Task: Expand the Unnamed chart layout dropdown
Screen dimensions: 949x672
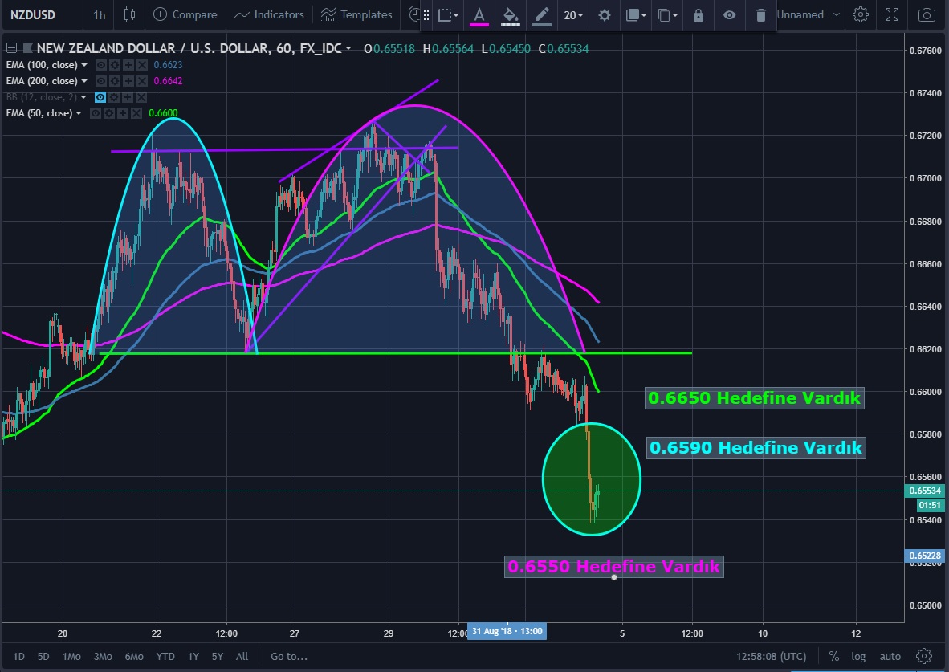Action: (837, 14)
